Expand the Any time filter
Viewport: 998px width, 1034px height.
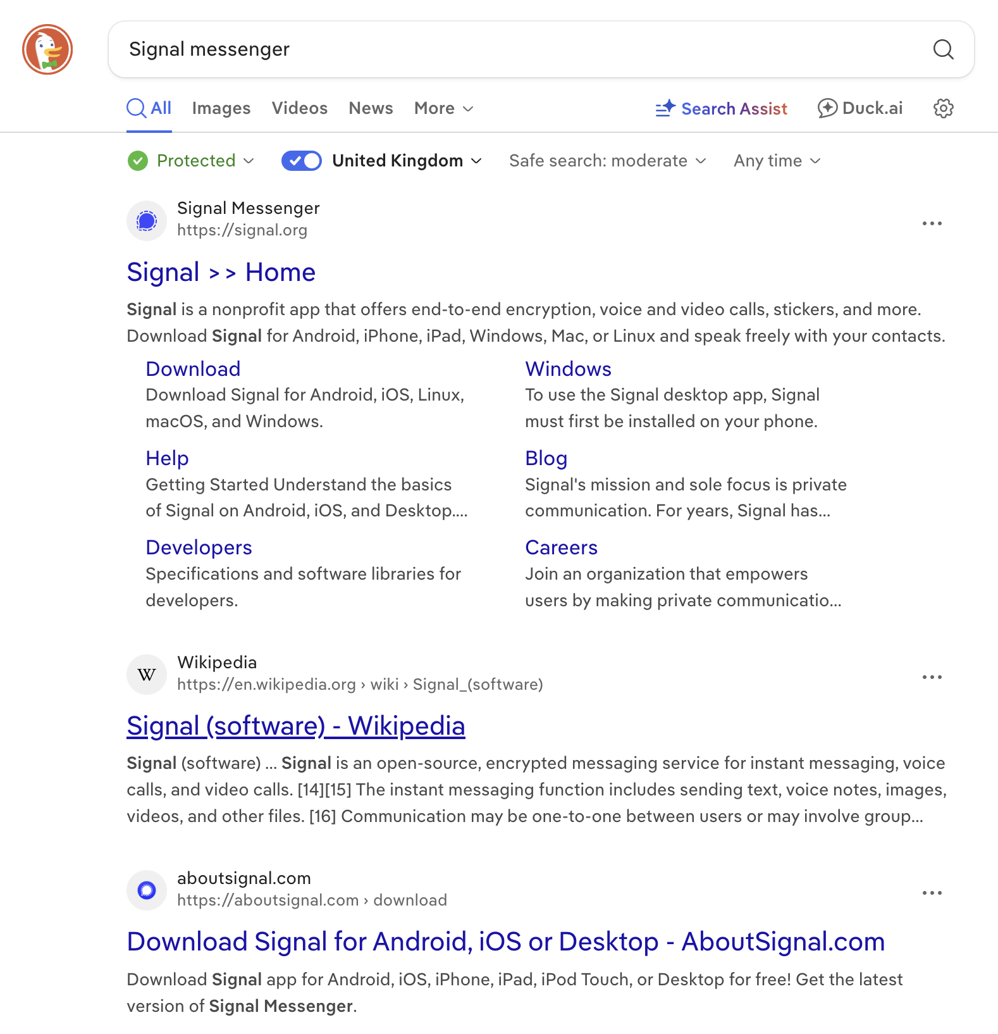click(x=777, y=161)
